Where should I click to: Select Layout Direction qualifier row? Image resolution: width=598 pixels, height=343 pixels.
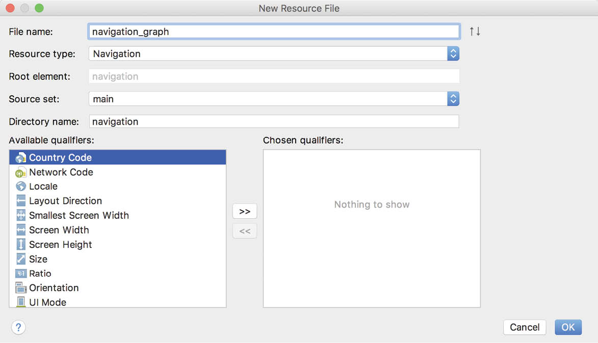point(117,201)
